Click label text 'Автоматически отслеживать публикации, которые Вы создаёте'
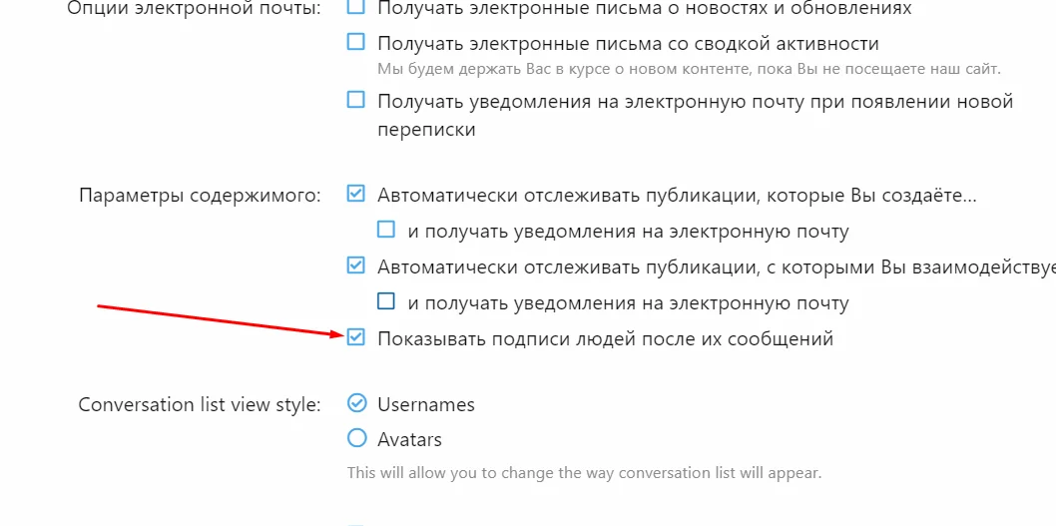Screen dimensions: 1056x526 [x=677, y=195]
